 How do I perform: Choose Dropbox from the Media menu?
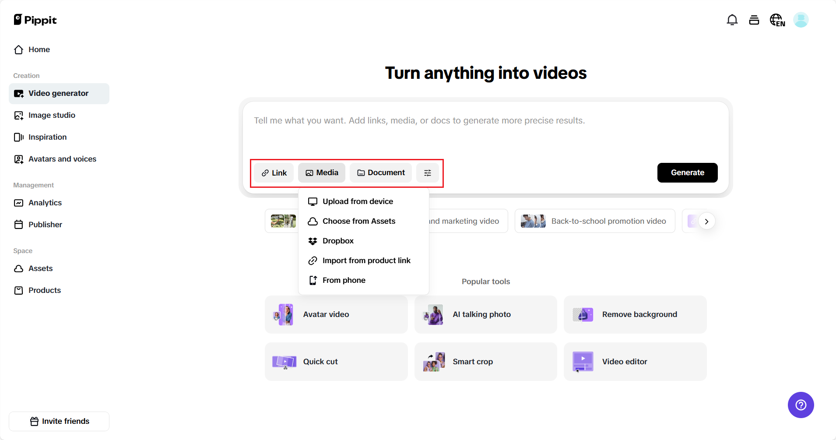click(338, 241)
